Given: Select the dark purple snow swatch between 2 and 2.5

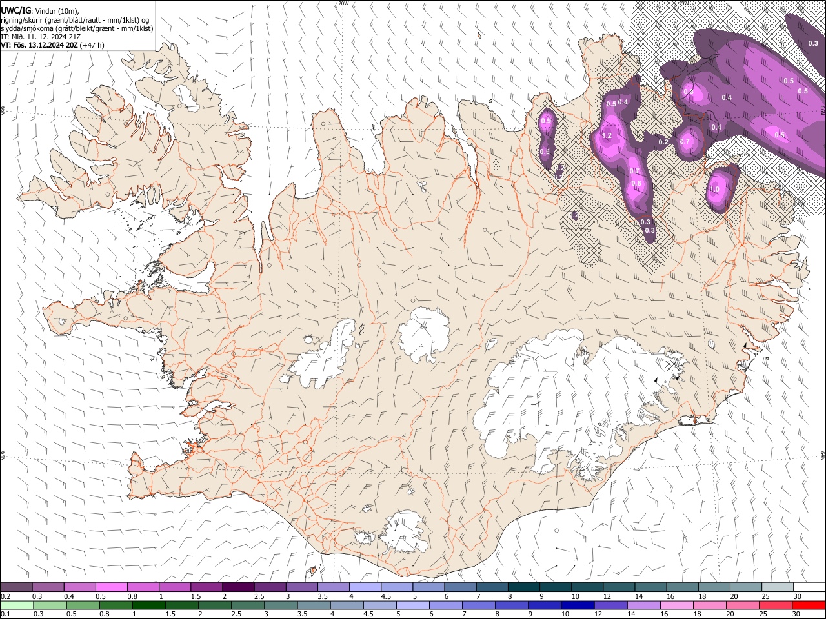Looking at the screenshot, I should point(238,587).
